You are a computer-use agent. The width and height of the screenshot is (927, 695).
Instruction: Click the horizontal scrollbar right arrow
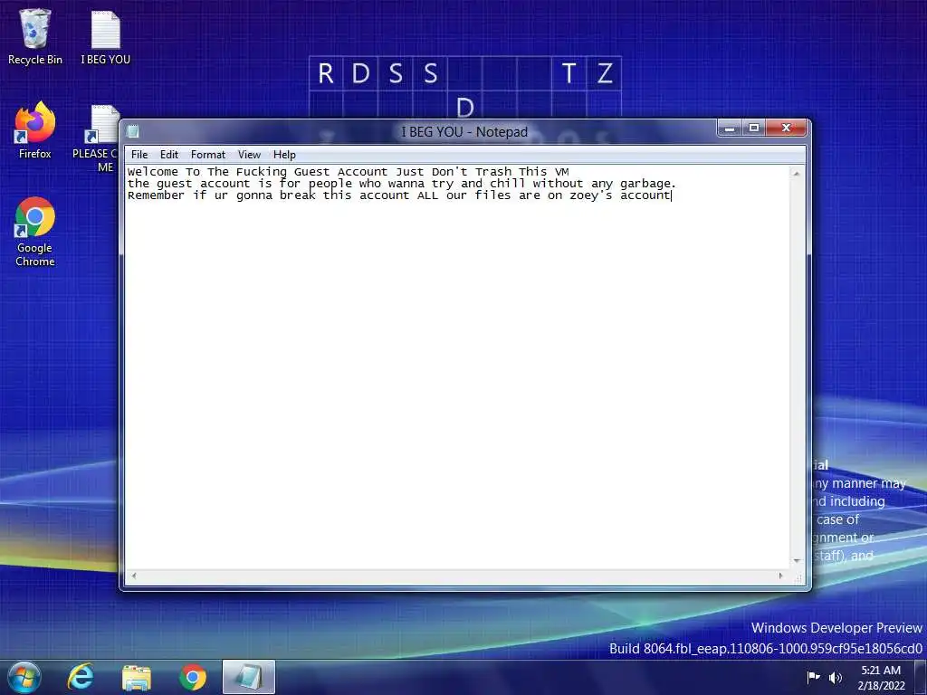780,576
